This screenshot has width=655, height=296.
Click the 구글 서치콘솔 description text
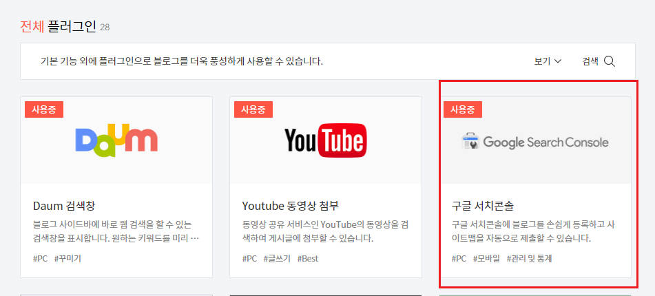(534, 232)
